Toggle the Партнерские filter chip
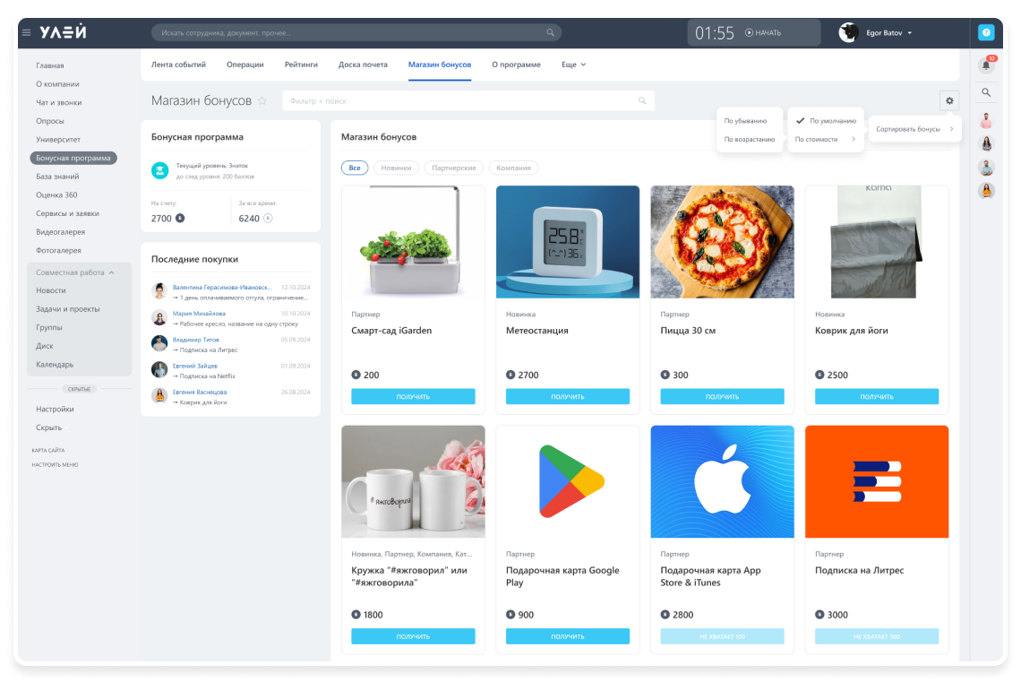The width and height of the screenshot is (1021, 682). (454, 168)
